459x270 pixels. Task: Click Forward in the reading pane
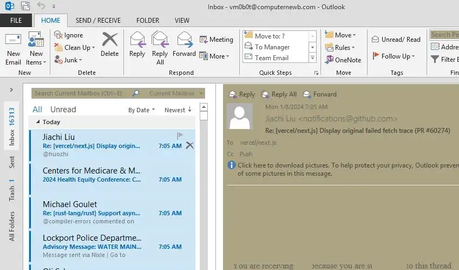tap(320, 94)
